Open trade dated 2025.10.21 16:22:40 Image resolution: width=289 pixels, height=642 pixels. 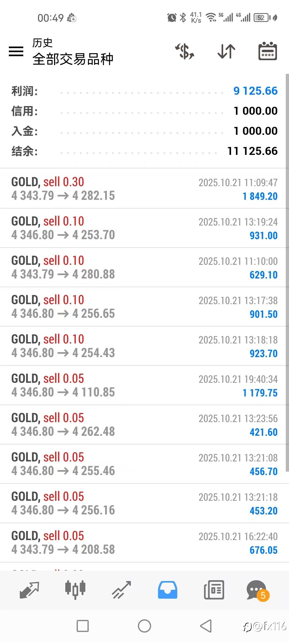click(x=144, y=542)
